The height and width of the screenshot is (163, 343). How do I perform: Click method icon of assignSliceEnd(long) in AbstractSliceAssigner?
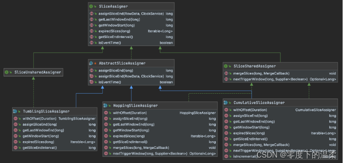(91, 71)
